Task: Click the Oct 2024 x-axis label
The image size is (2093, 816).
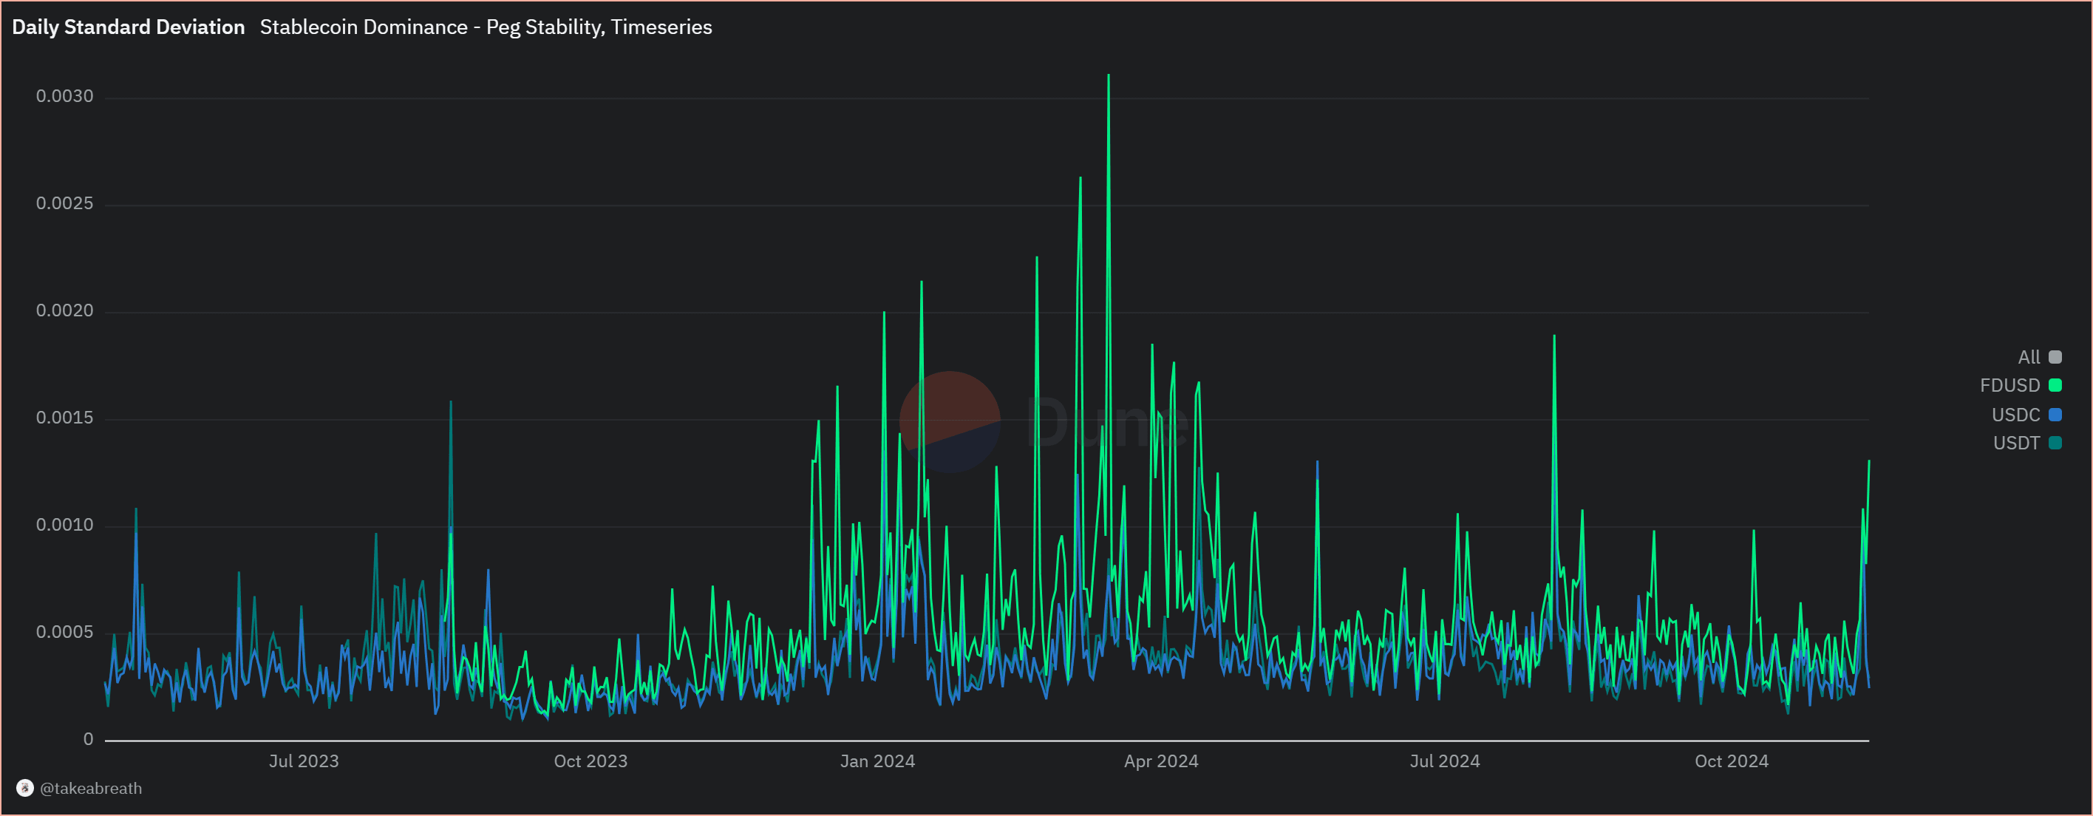Action: (1731, 761)
